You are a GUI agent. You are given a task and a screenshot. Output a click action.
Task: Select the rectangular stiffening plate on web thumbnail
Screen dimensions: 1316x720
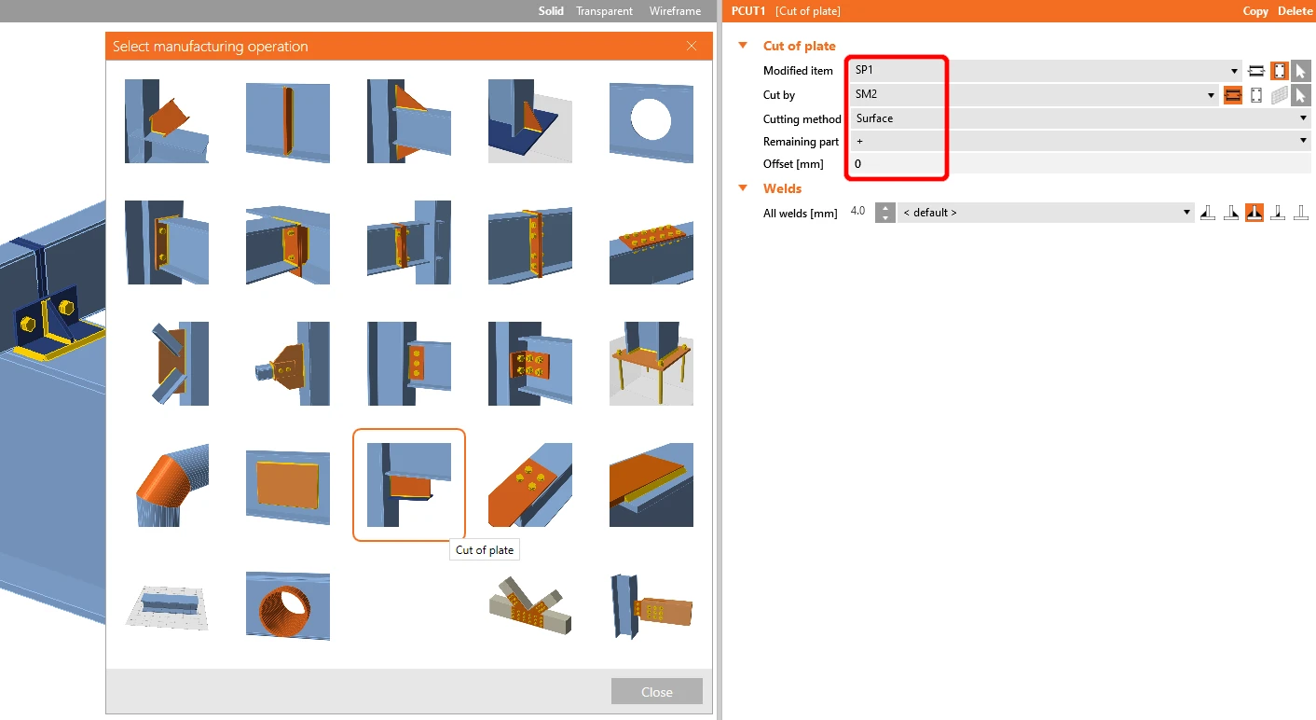[x=288, y=485]
